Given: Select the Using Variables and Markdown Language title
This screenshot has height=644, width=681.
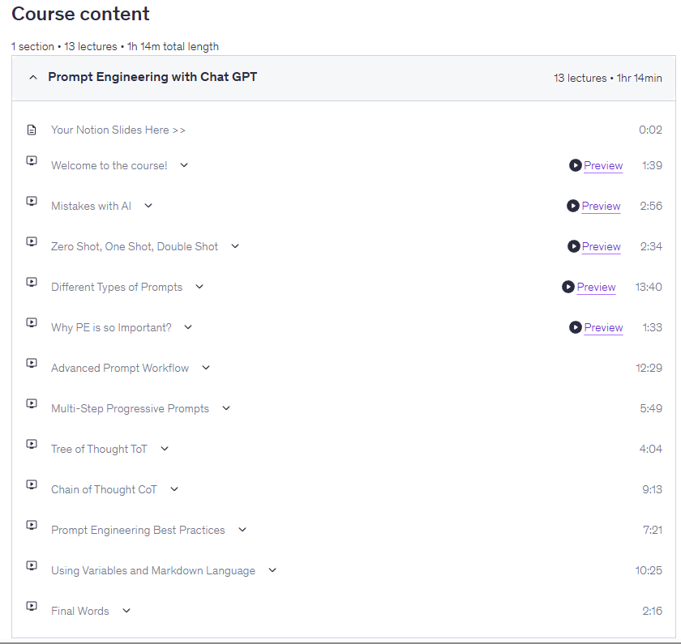Looking at the screenshot, I should (153, 570).
